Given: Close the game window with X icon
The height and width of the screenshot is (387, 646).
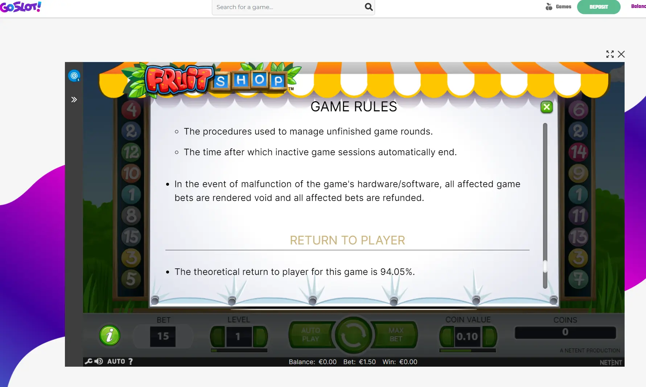Looking at the screenshot, I should [621, 54].
